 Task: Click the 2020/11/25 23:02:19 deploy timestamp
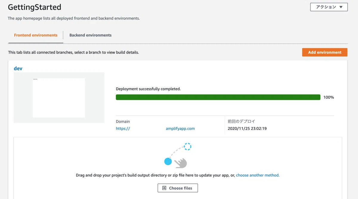click(247, 129)
